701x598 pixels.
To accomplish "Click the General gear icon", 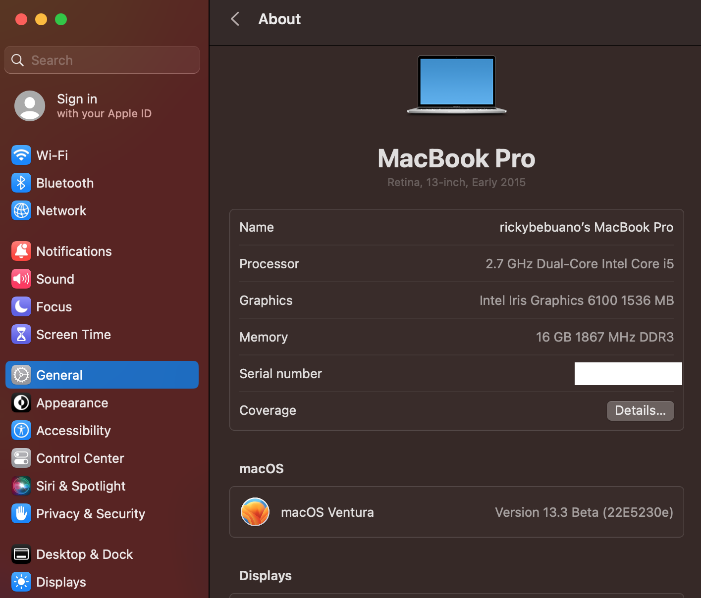I will [21, 375].
